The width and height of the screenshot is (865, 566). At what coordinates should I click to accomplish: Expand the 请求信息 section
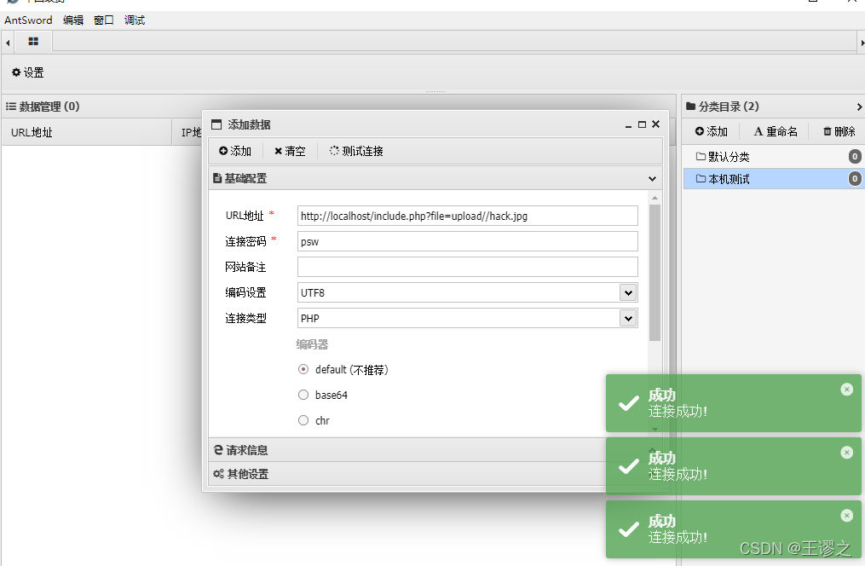(435, 450)
